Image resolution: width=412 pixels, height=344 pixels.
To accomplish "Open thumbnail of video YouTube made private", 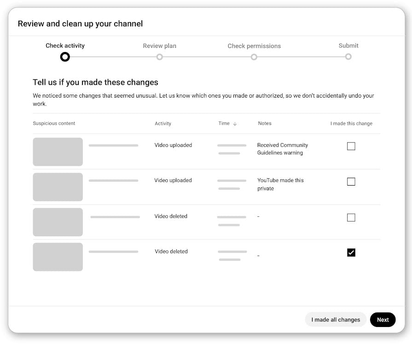I will [58, 187].
